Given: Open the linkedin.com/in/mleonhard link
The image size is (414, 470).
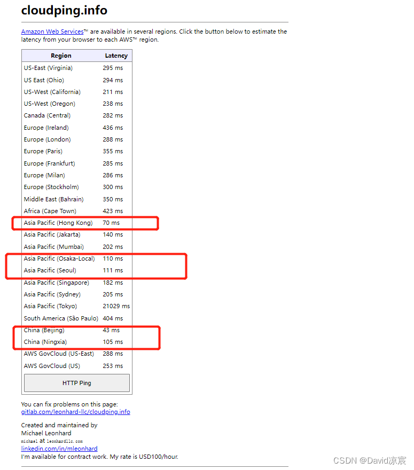Looking at the screenshot, I should pos(59,449).
